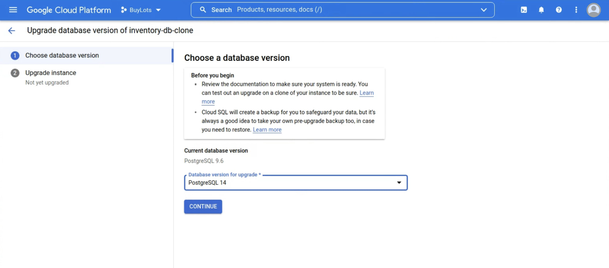Click the search magnifier icon
The height and width of the screenshot is (268, 609).
[x=203, y=10]
